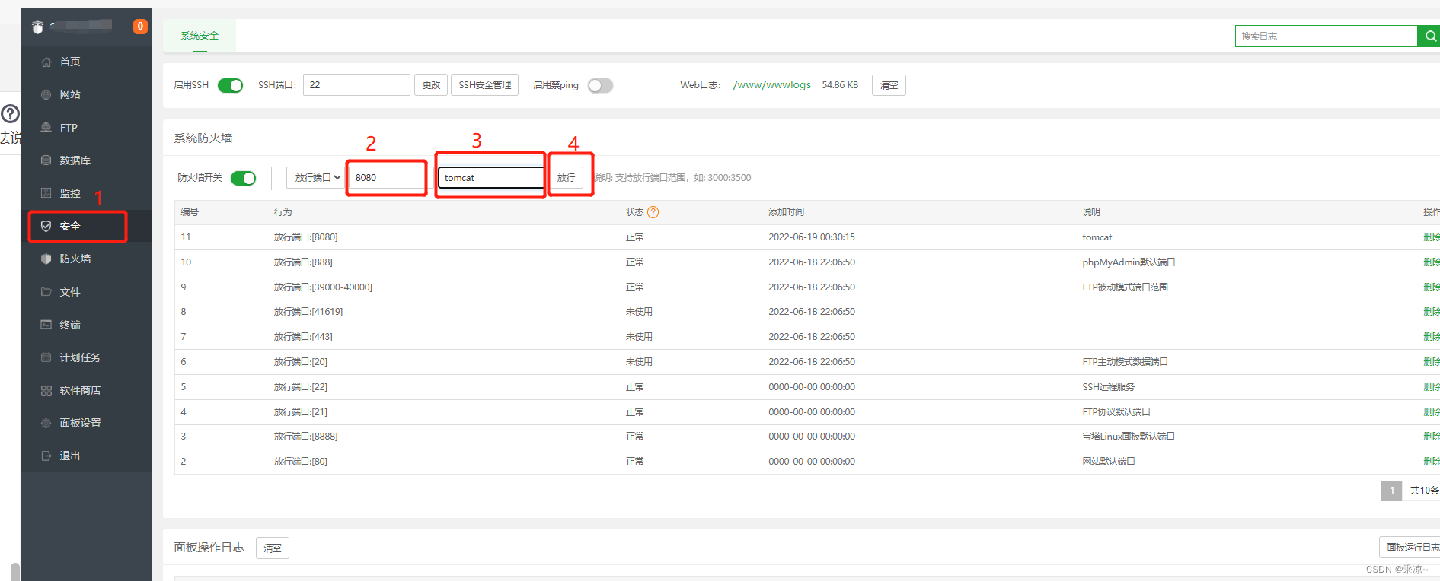Click the terminal icon beside 终端
The height and width of the screenshot is (581, 1440).
[x=46, y=325]
